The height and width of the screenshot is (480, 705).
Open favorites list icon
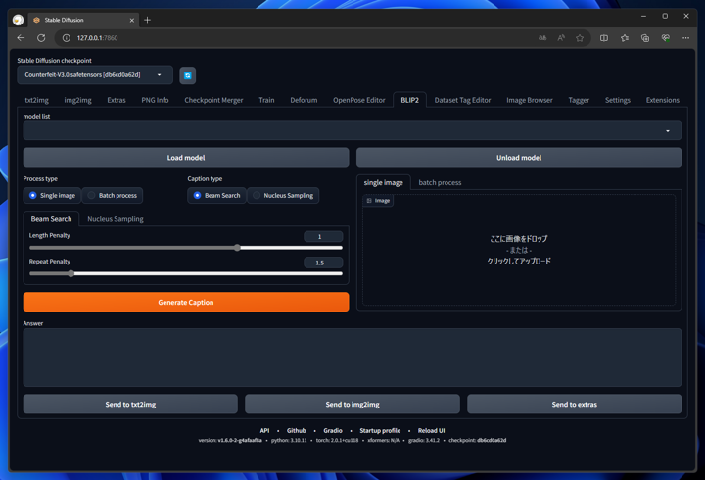[625, 38]
